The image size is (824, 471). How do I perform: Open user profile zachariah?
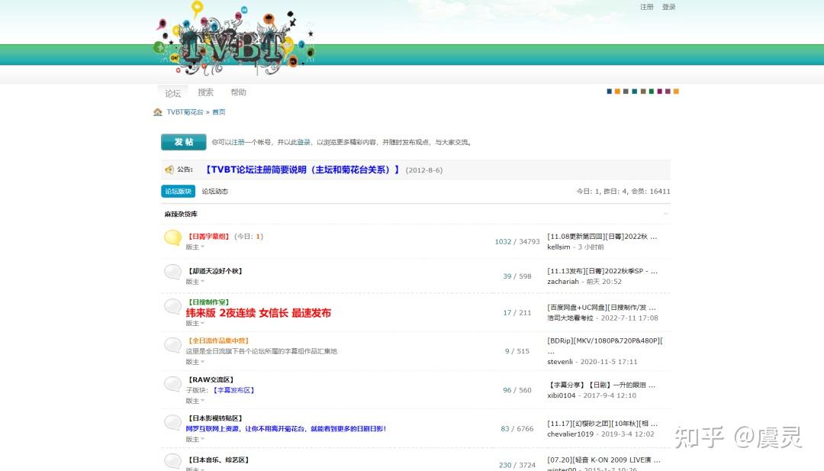[x=563, y=282]
